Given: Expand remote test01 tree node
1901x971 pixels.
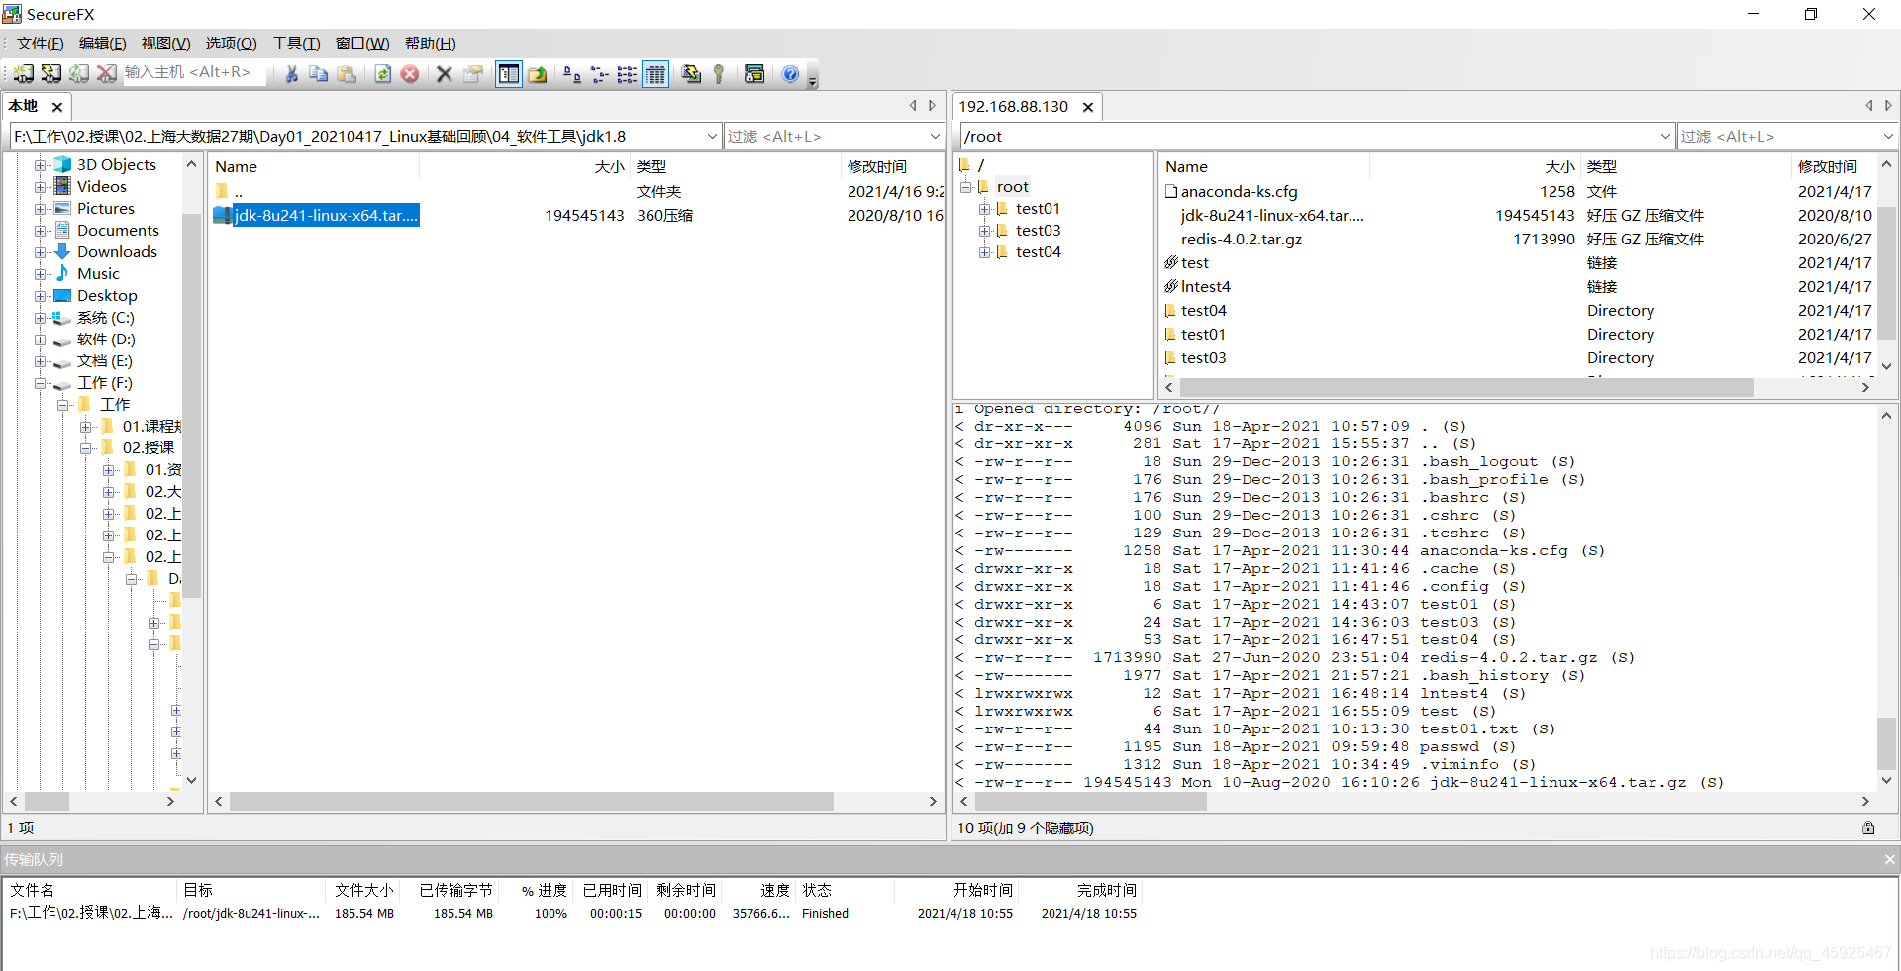Looking at the screenshot, I should pos(984,209).
